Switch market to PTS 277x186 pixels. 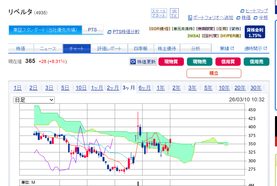pyautogui.click(x=92, y=30)
